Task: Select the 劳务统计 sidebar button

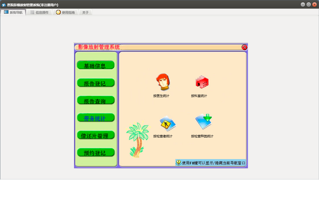Action: click(x=96, y=118)
